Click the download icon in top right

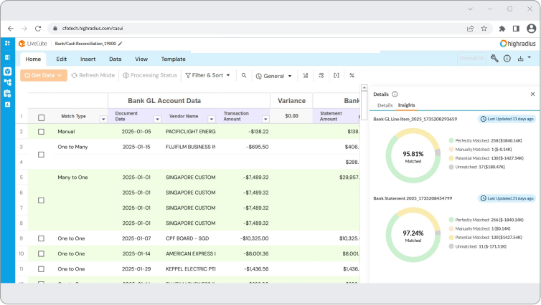[521, 58]
